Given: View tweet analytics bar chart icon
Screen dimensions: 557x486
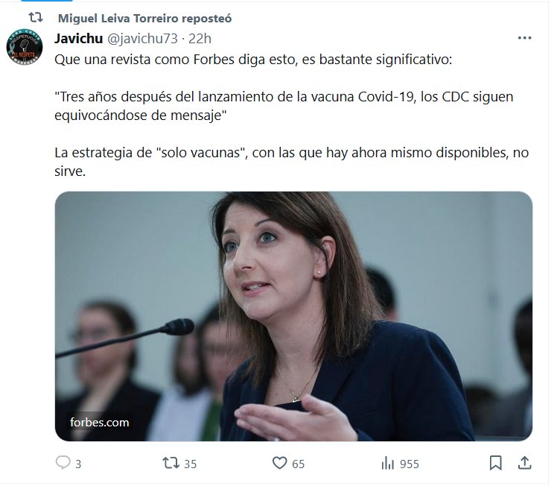Looking at the screenshot, I should pos(387,463).
